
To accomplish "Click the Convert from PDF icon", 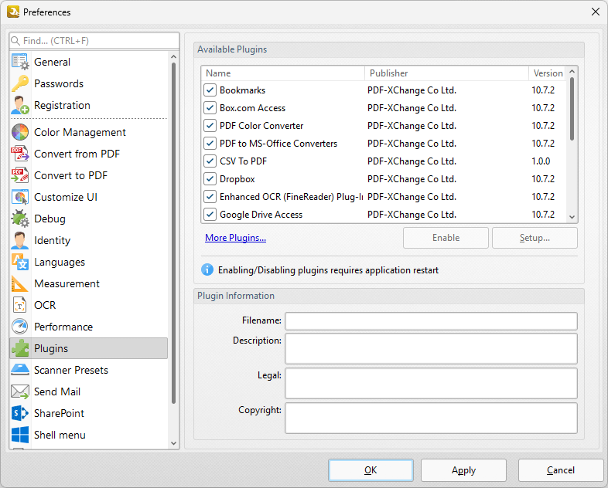I will coord(20,154).
